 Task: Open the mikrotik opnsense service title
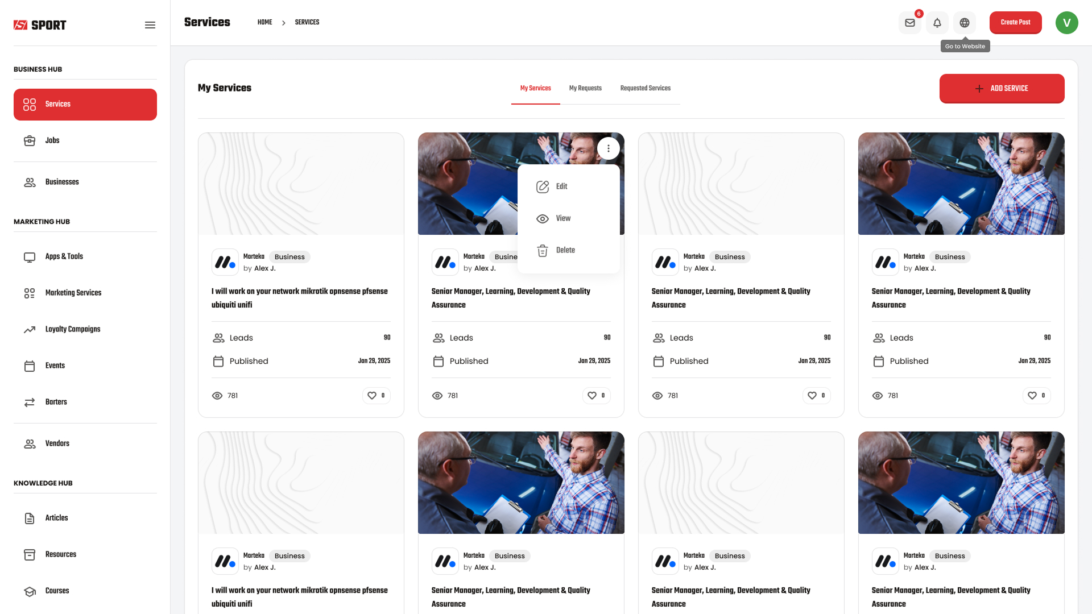[x=300, y=298]
